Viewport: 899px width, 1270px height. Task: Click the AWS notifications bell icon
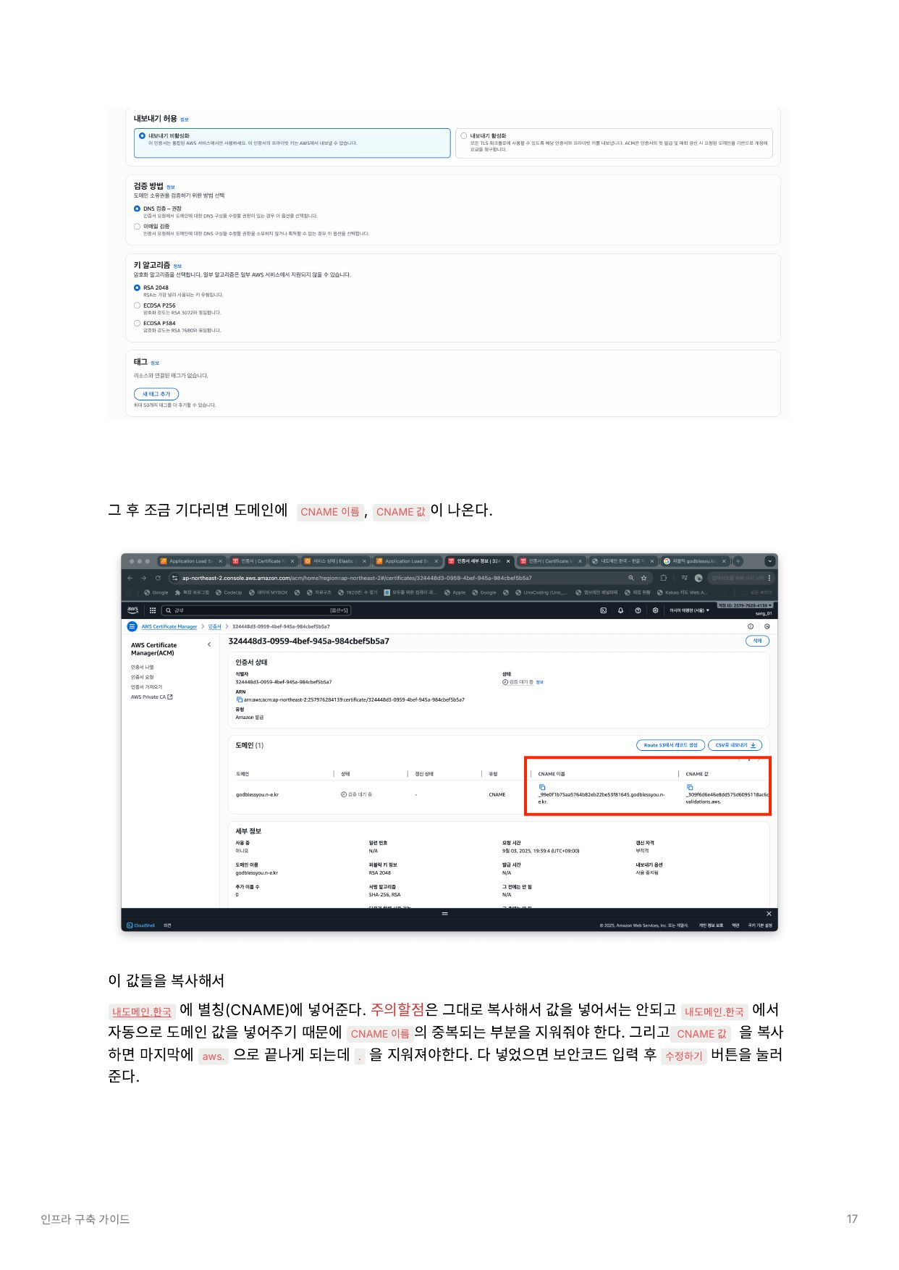click(620, 610)
